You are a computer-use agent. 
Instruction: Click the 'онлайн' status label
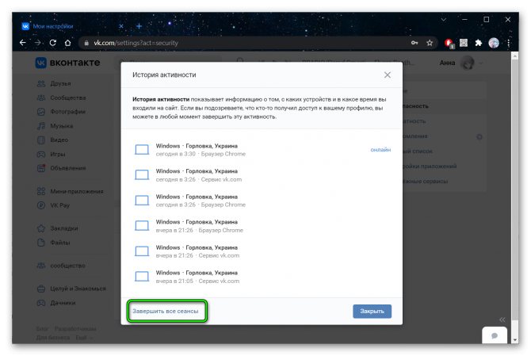coord(380,150)
